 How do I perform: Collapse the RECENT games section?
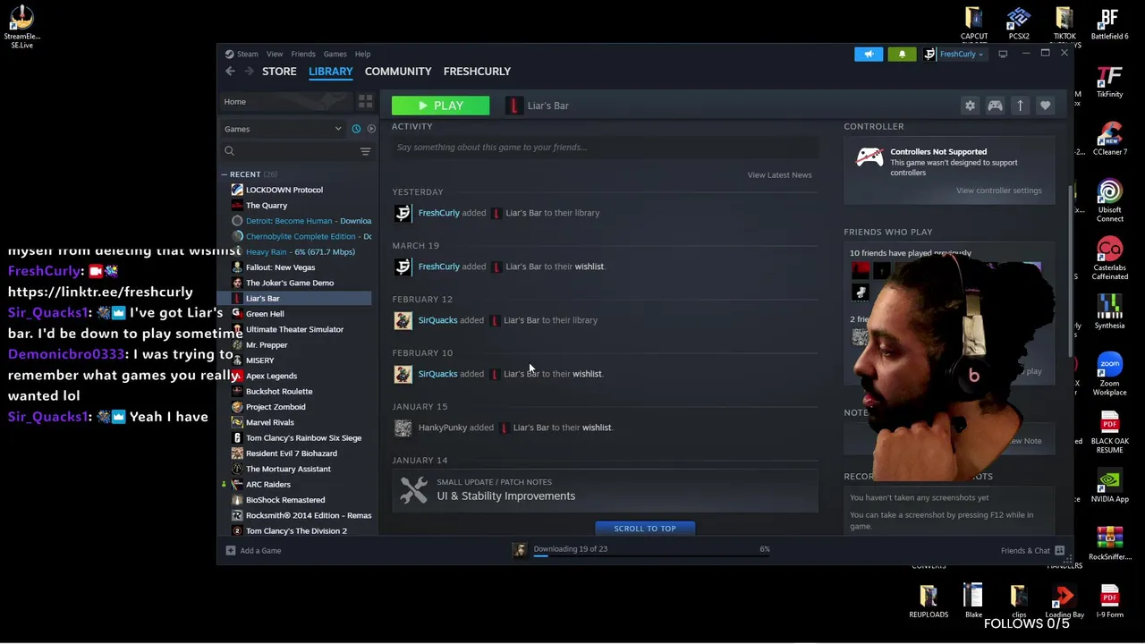225,174
